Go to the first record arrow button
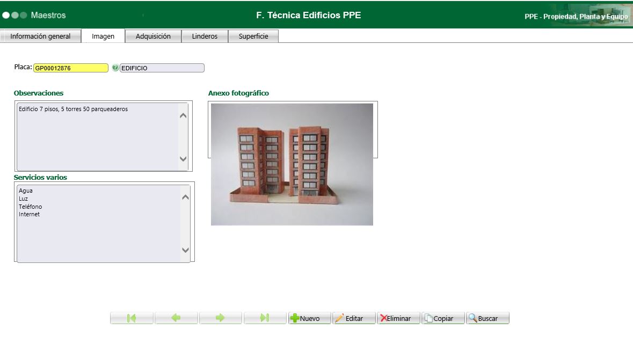 pyautogui.click(x=132, y=318)
